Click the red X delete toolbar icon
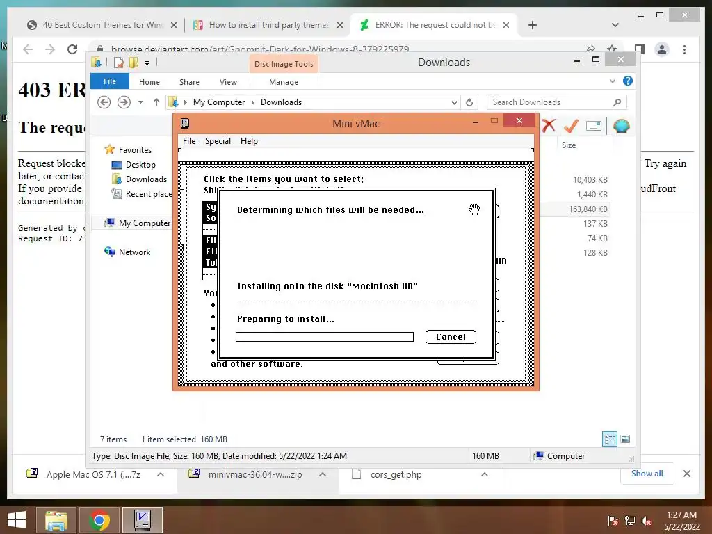The height and width of the screenshot is (534, 712). click(549, 126)
